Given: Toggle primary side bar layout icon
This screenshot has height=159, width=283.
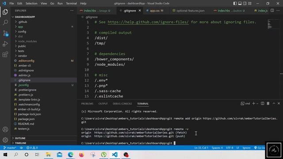Looking at the screenshot, I should click(235, 4).
